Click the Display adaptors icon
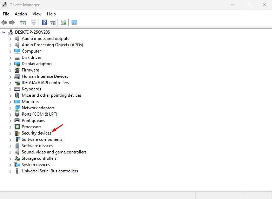 tap(17, 64)
